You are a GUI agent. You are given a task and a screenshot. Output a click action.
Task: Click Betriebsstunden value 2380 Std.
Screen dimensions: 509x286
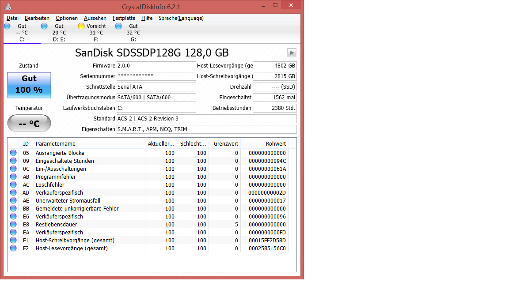pos(275,108)
